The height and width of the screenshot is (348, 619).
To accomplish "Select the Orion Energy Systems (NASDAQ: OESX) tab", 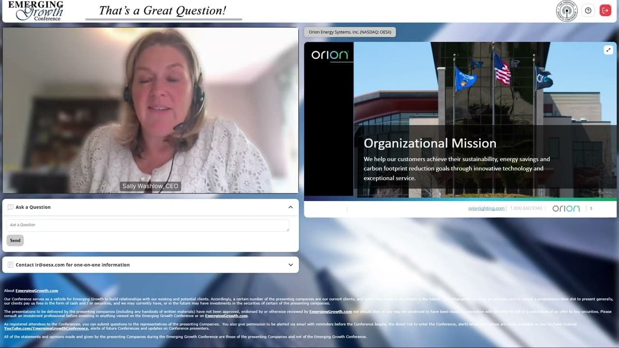I will (x=350, y=32).
